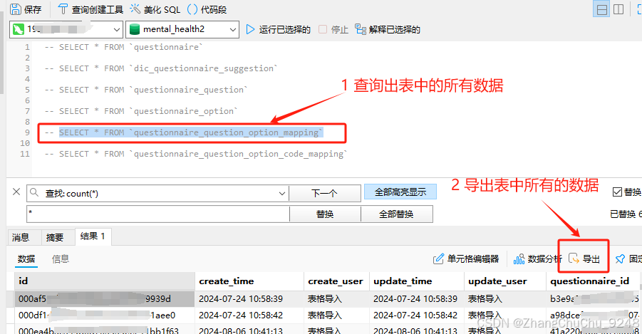Select create_time cell 2024-07-24 10:58:39
The image size is (642, 334).
[249, 299]
